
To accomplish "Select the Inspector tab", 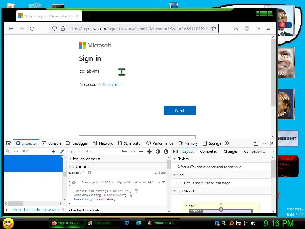I will point(27,143).
